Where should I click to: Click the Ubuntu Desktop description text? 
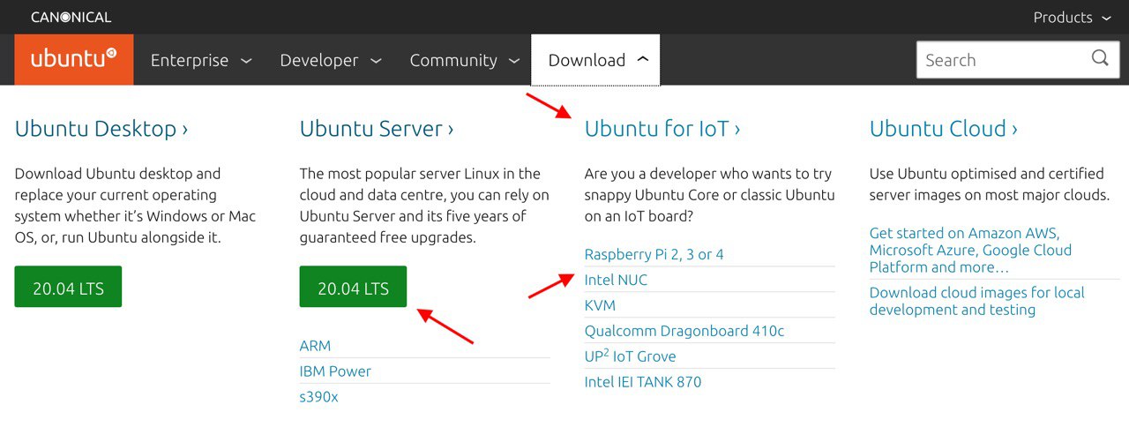(136, 206)
